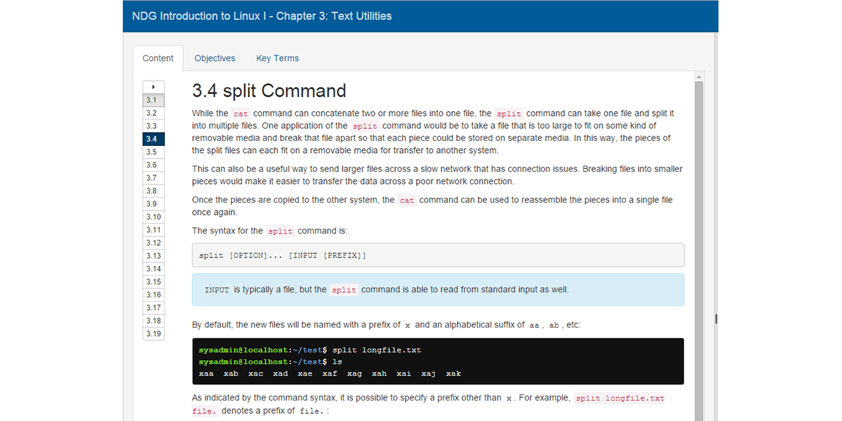Select highlighted section 3.4
This screenshot has width=842, height=421.
154,139
